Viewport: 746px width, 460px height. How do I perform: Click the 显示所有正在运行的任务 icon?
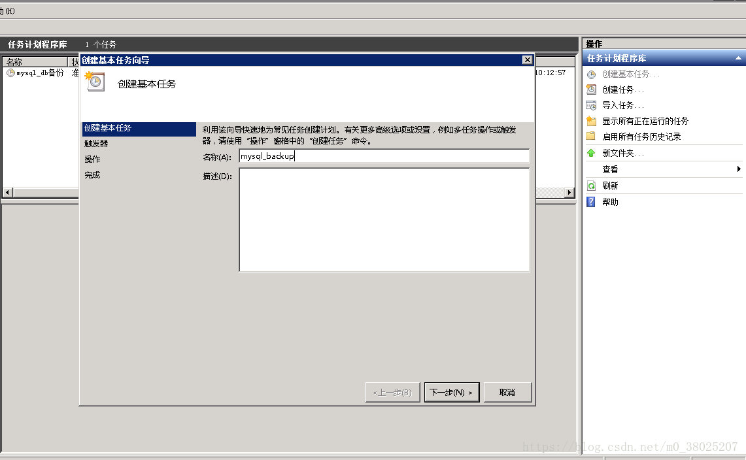point(591,121)
